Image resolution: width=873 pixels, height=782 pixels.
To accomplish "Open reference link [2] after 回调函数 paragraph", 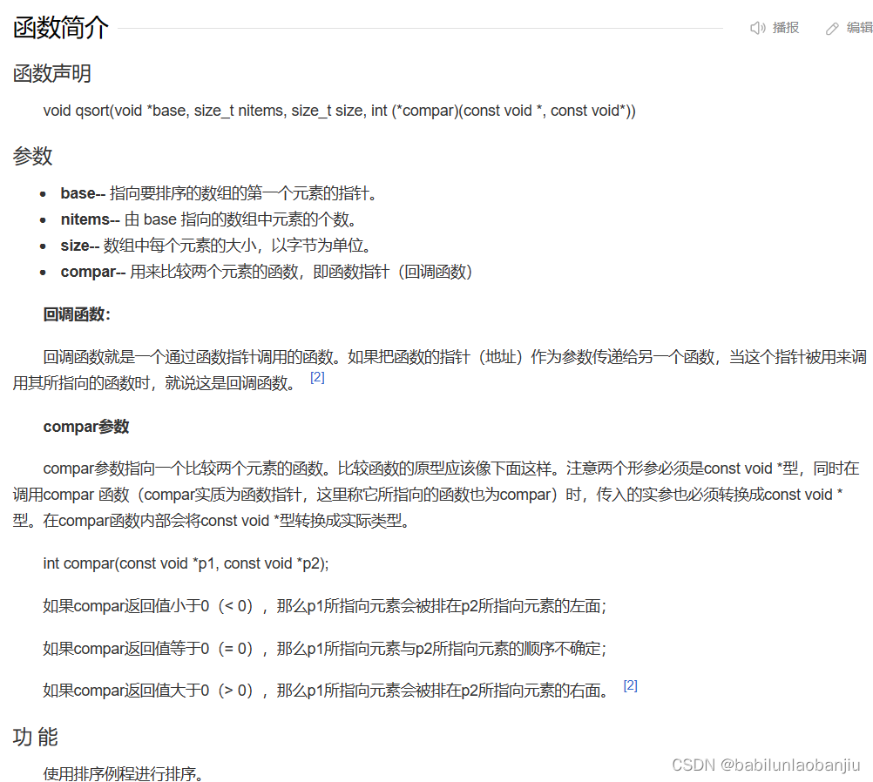I will pyautogui.click(x=316, y=376).
